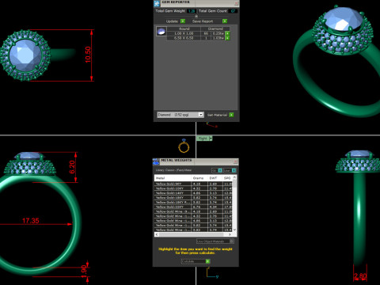Click the green Save Report button
The image size is (380, 285).
pyautogui.click(x=225, y=21)
